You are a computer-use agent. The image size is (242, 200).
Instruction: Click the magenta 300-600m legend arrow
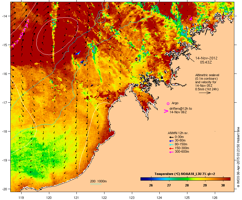[x=171, y=152]
